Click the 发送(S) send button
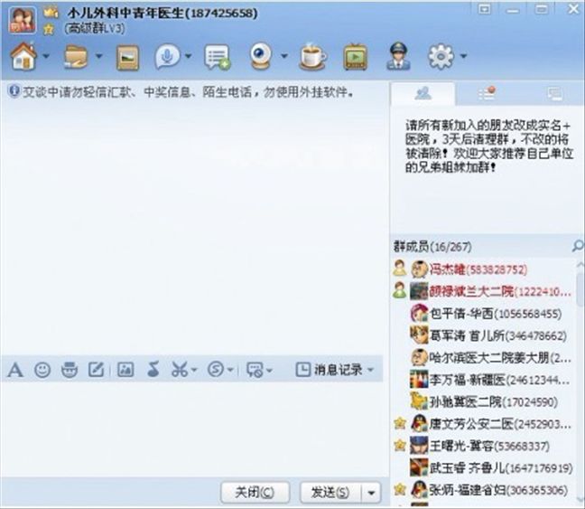The height and width of the screenshot is (509, 585). [x=330, y=493]
